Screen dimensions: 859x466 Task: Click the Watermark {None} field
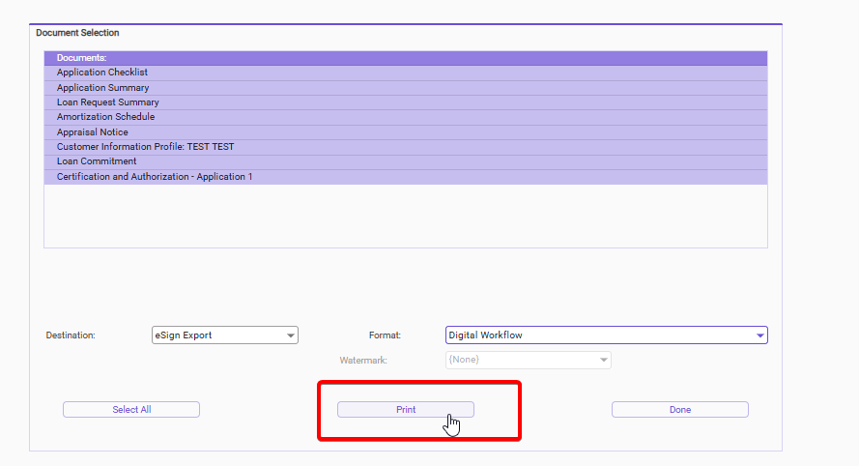(x=520, y=360)
